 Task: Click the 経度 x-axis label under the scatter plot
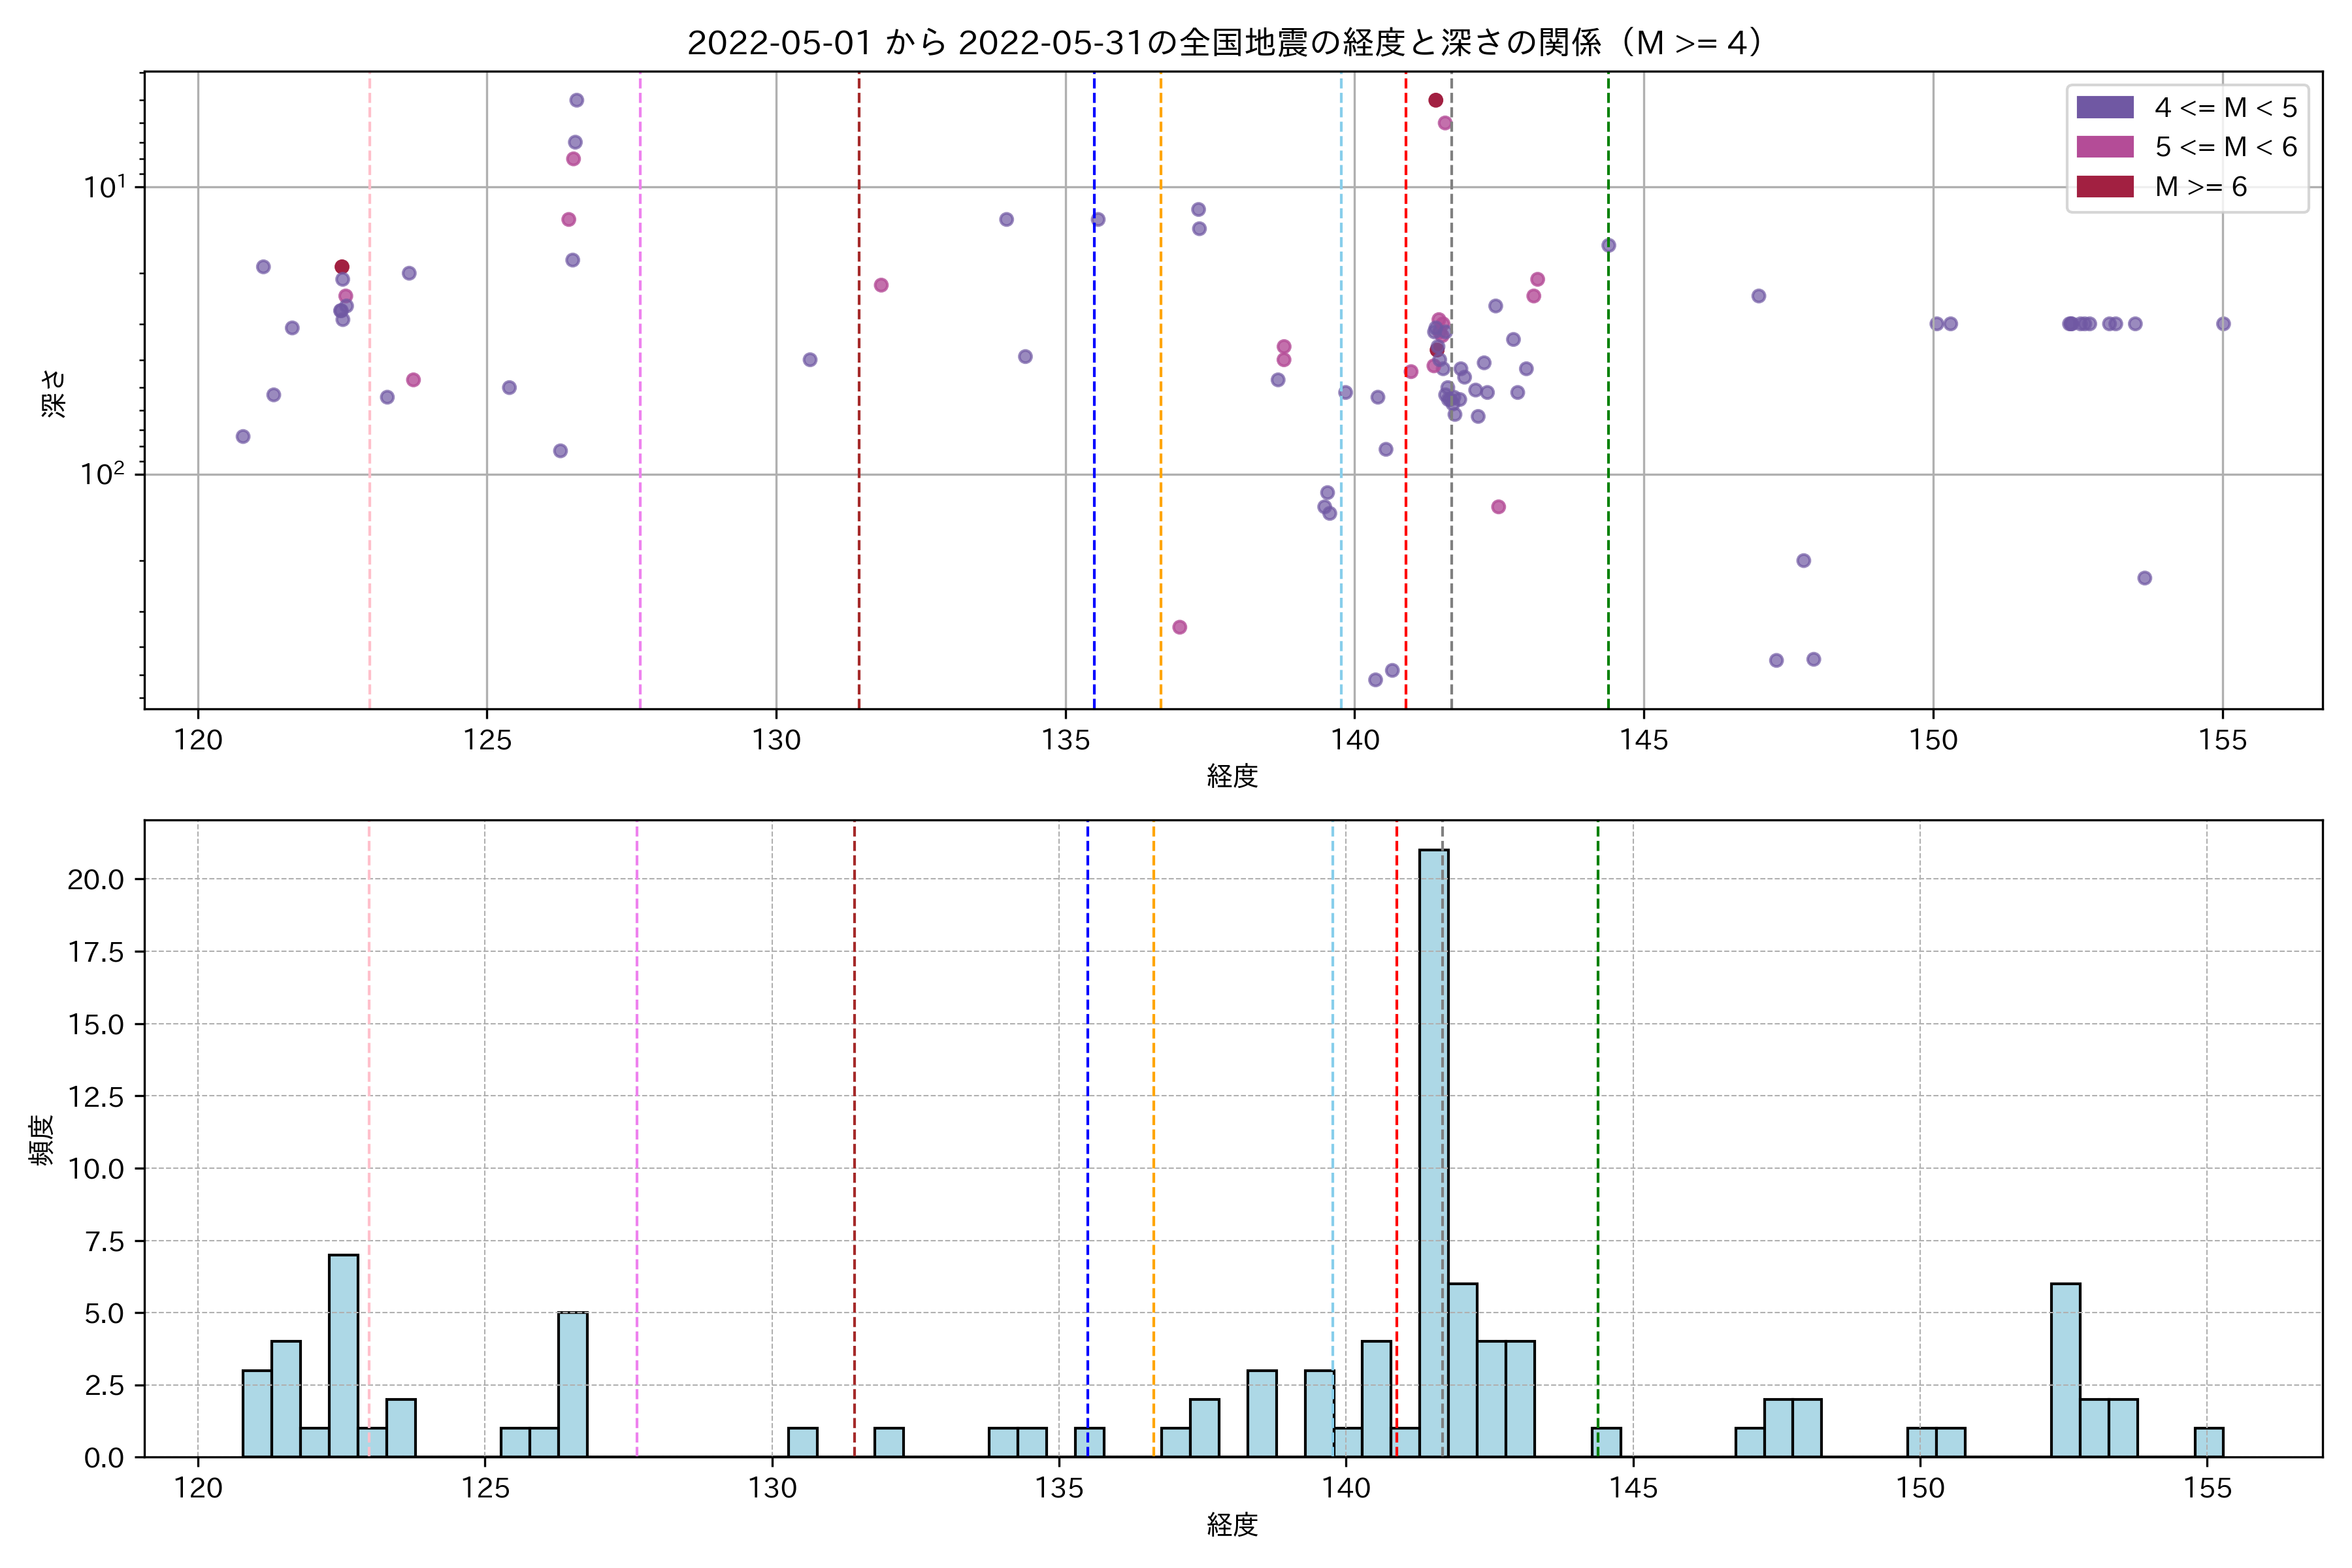(1232, 775)
